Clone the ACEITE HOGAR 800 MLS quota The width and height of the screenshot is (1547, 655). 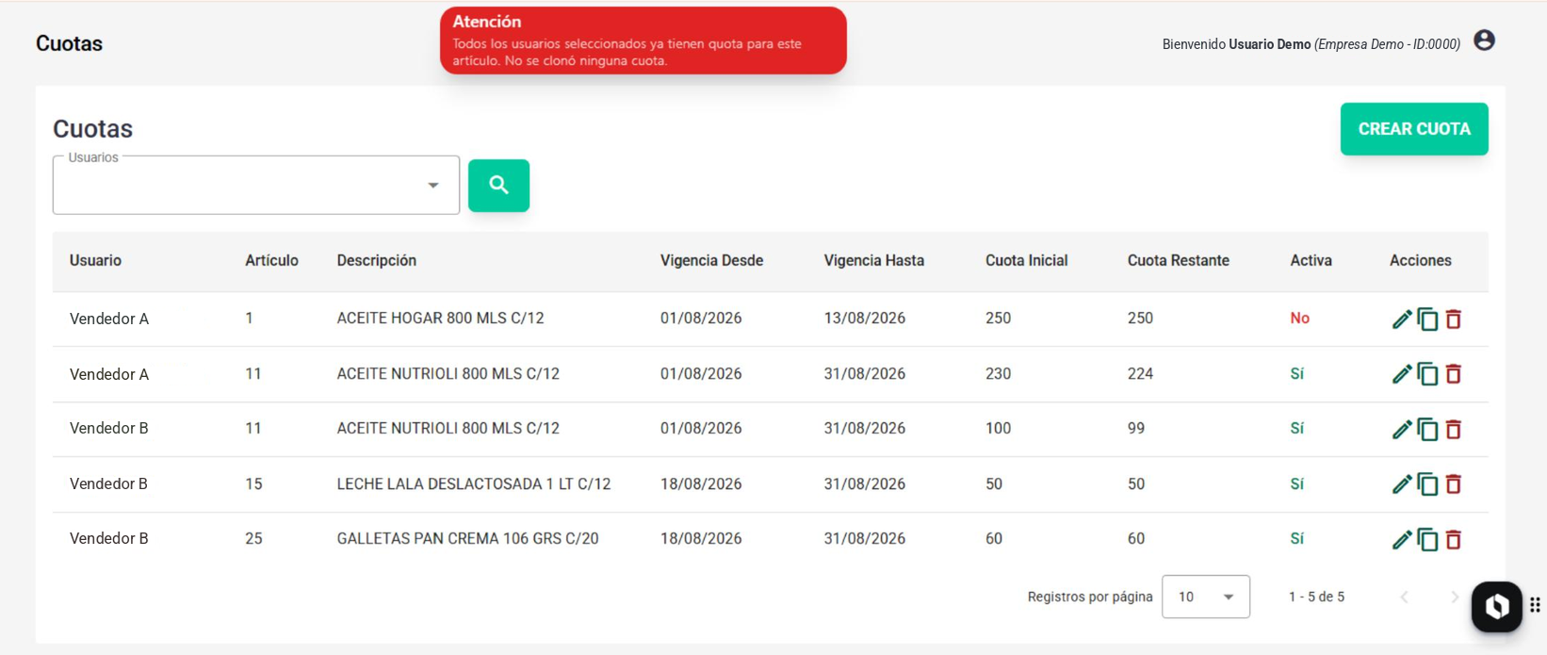tap(1428, 319)
